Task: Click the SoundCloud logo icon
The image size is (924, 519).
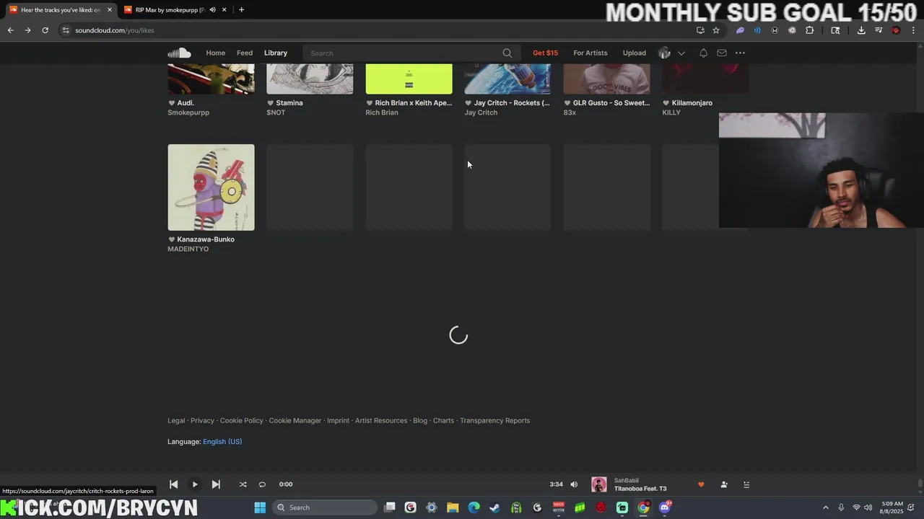Action: (x=179, y=53)
